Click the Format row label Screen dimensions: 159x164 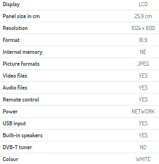coord(11,40)
